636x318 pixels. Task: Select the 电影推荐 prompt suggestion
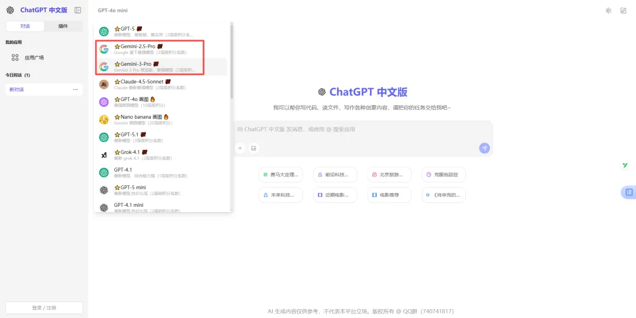point(389,195)
